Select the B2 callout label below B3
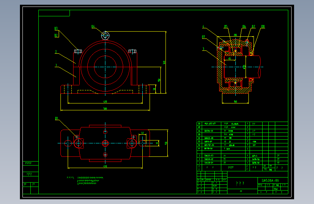 point(56,35)
